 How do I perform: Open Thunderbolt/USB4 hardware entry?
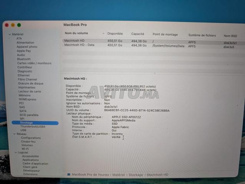pyautogui.click(x=33, y=127)
